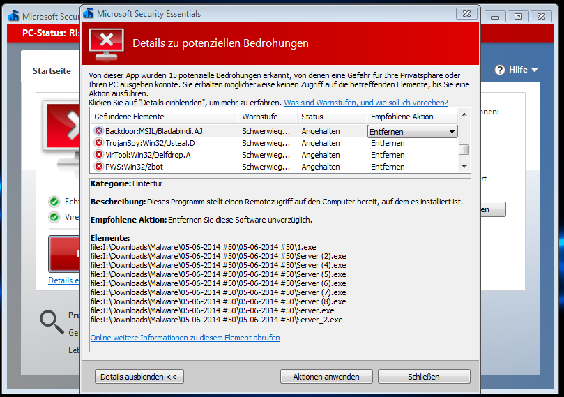Click Entfernen action cell for VirTool:Win32/Delfdrop.A
Image resolution: width=564 pixels, height=397 pixels.
[388, 155]
